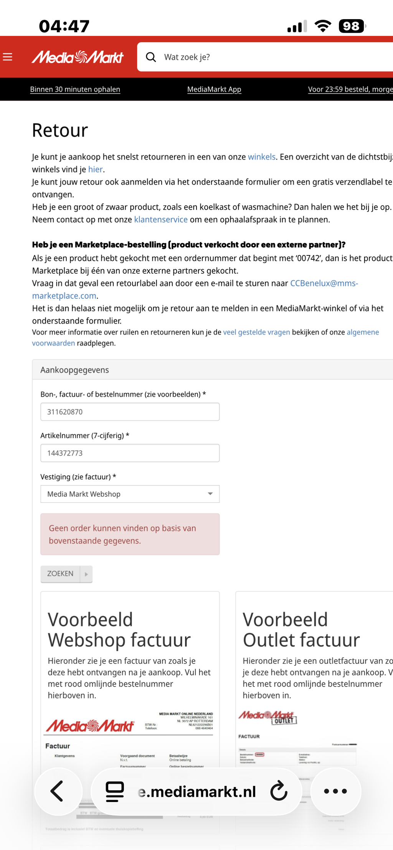Click the ZOEKEN button
This screenshot has height=850, width=393.
pyautogui.click(x=60, y=574)
